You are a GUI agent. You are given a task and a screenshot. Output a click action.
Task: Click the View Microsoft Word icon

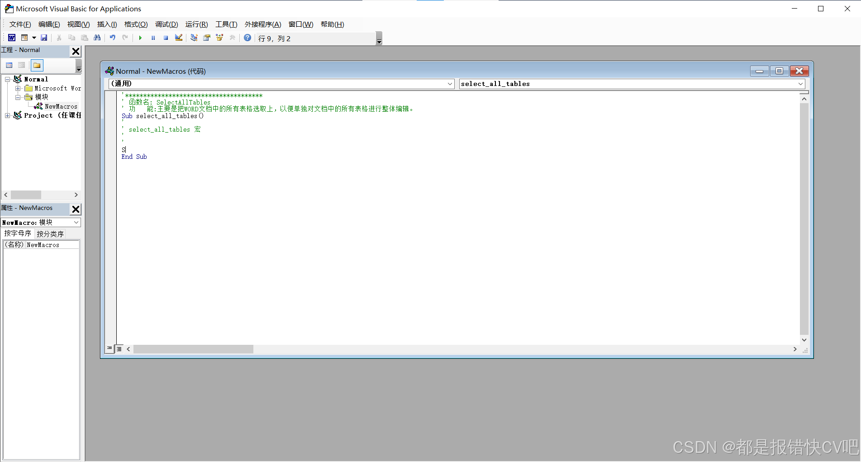[12, 38]
